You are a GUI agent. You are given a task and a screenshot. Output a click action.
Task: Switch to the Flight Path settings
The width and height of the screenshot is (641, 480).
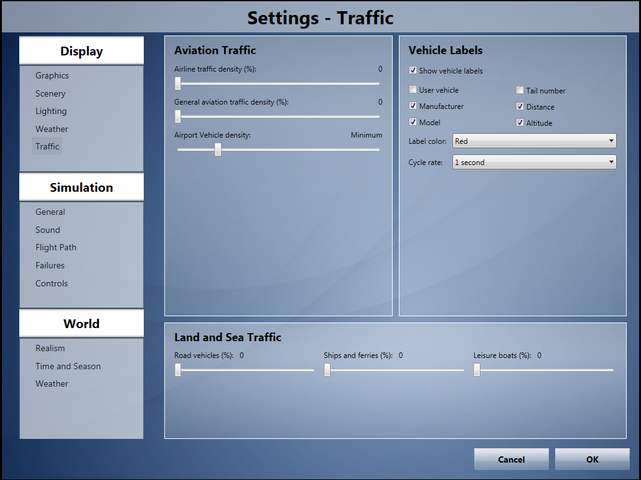point(56,248)
